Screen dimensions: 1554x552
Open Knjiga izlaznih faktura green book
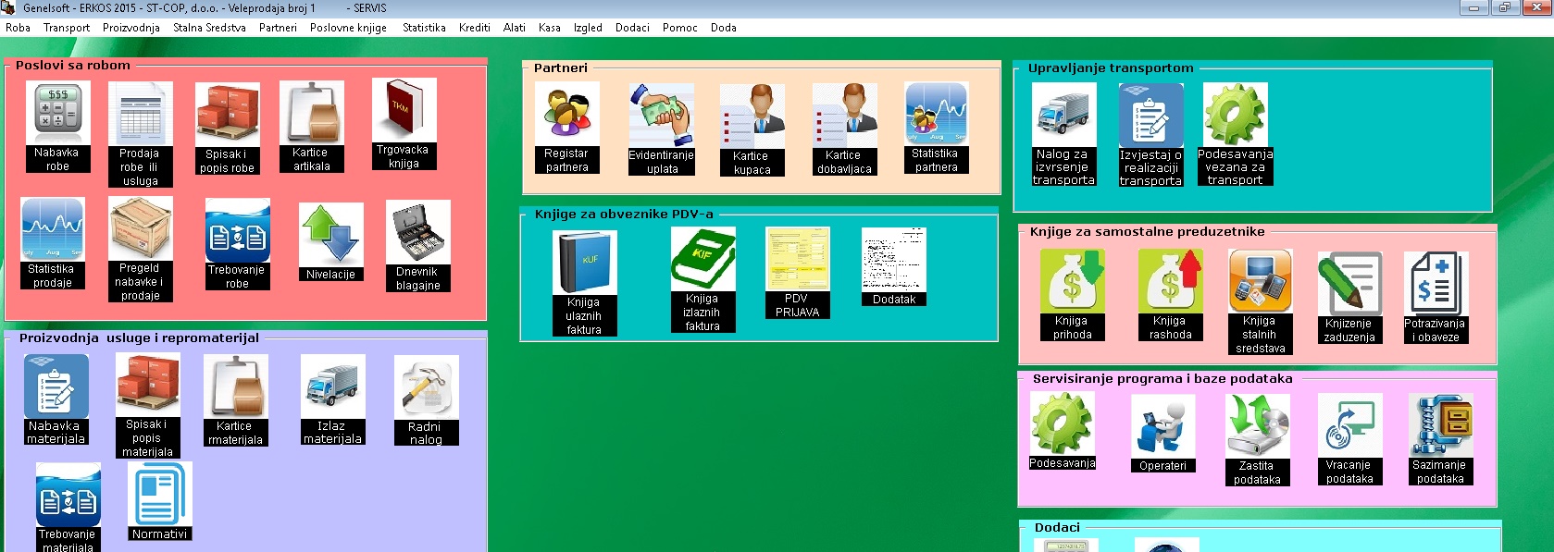point(702,259)
